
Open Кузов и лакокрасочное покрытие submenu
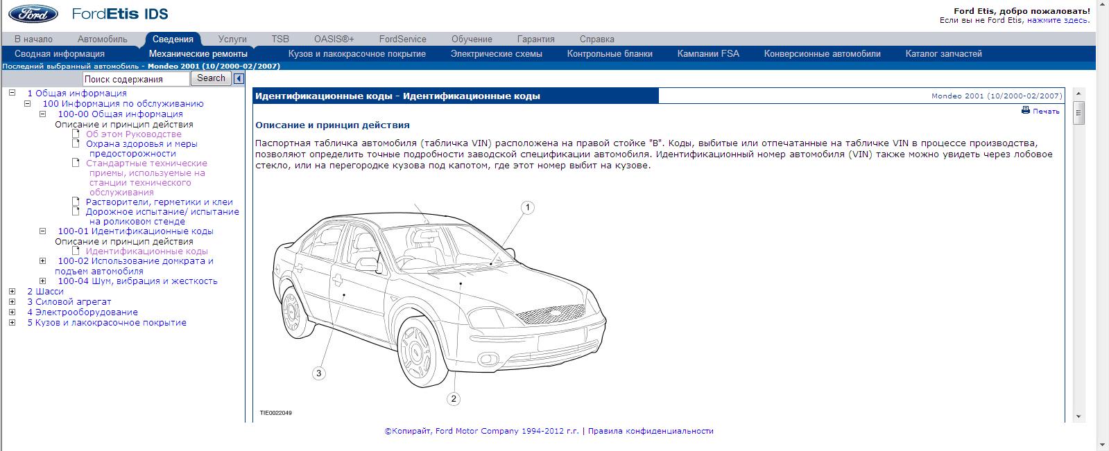point(357,53)
